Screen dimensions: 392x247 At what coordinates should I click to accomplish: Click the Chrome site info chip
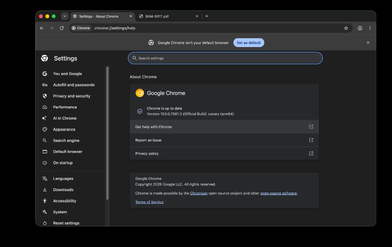pos(81,28)
